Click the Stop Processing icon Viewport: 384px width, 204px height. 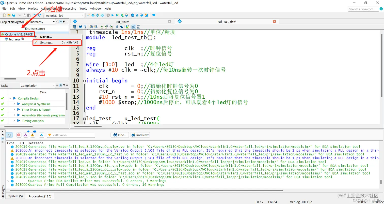point(108,15)
